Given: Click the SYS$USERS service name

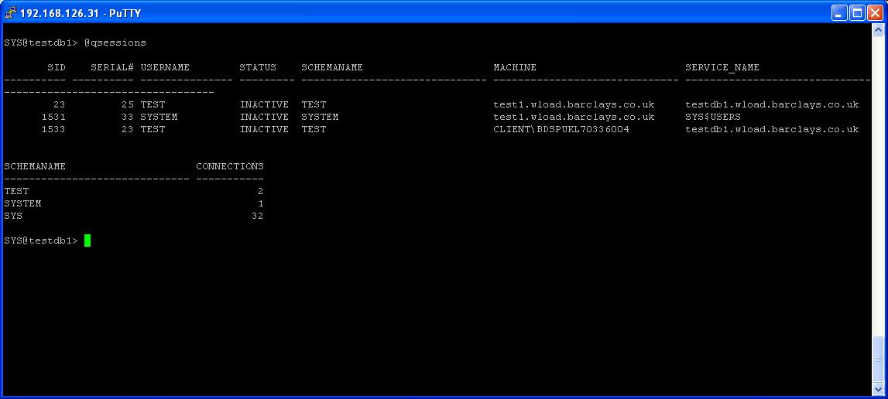Looking at the screenshot, I should pos(712,117).
